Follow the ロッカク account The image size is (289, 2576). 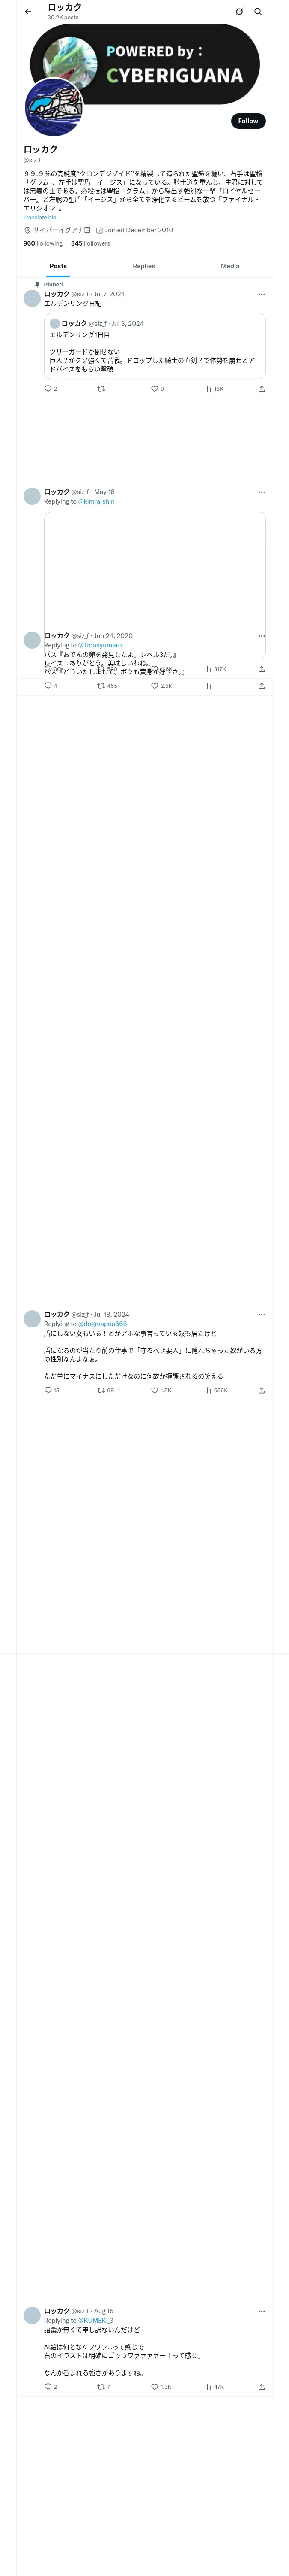(x=248, y=121)
